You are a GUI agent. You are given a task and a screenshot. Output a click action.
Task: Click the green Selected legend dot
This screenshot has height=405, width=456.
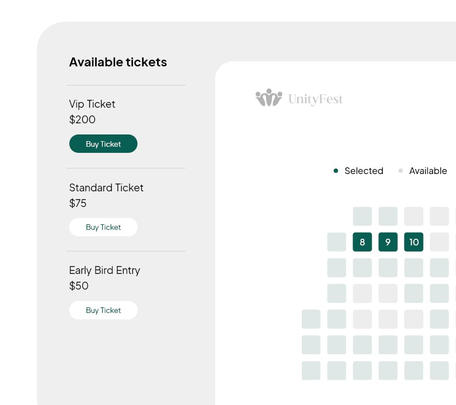click(336, 171)
